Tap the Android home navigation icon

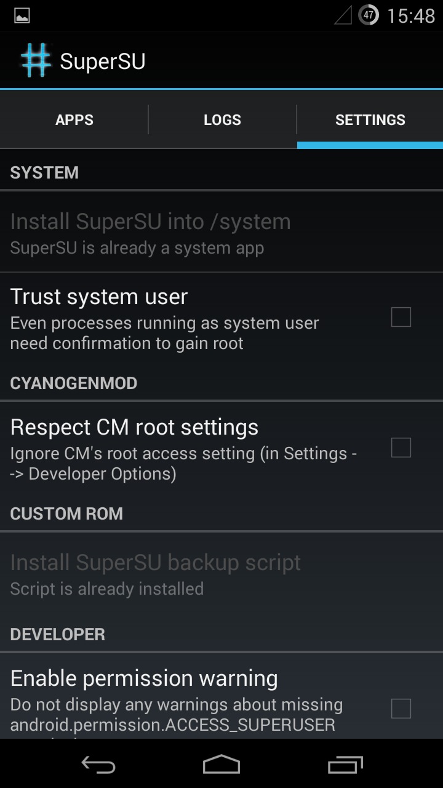tap(221, 764)
